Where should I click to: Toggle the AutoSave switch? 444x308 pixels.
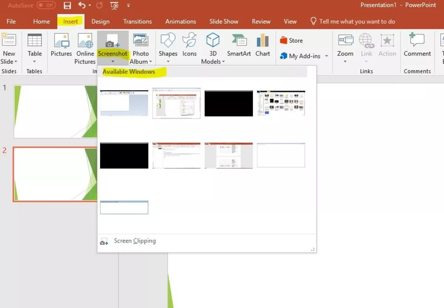point(46,5)
